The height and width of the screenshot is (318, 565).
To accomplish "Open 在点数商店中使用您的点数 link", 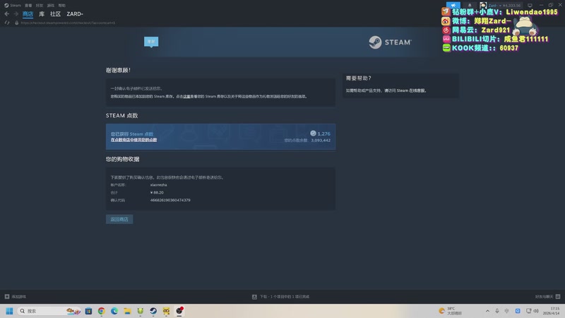I will (x=133, y=140).
